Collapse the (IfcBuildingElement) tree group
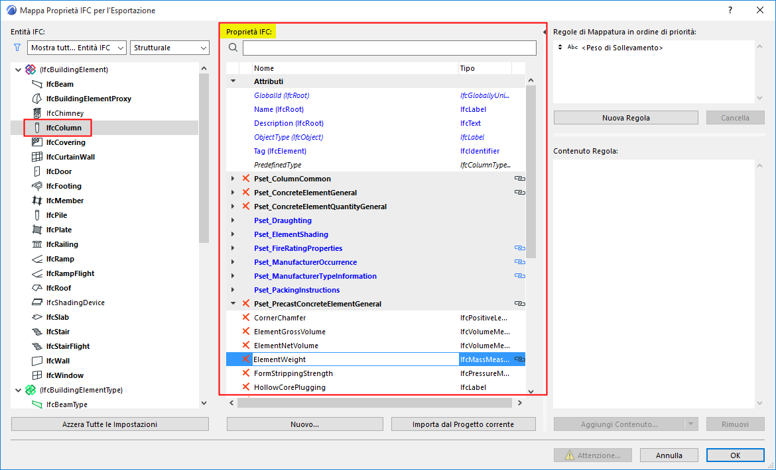 [x=19, y=70]
